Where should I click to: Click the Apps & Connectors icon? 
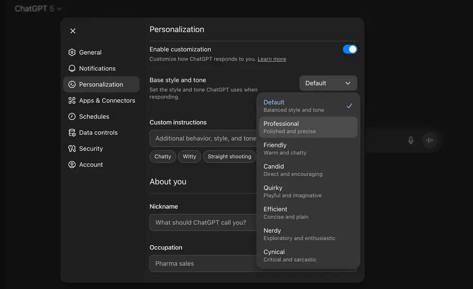(72, 100)
